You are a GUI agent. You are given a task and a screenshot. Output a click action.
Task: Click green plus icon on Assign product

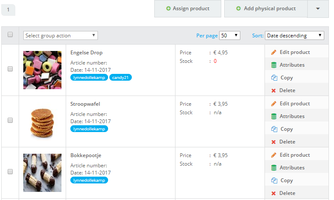pyautogui.click(x=168, y=8)
